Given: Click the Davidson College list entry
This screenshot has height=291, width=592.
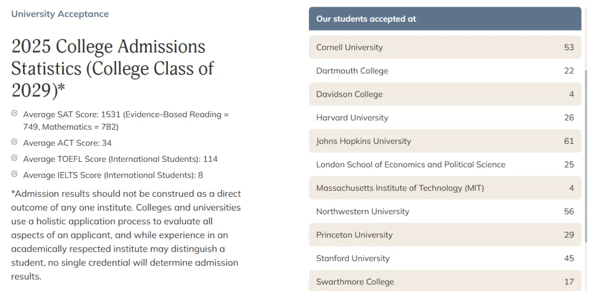Looking at the screenshot, I should pos(445,94).
